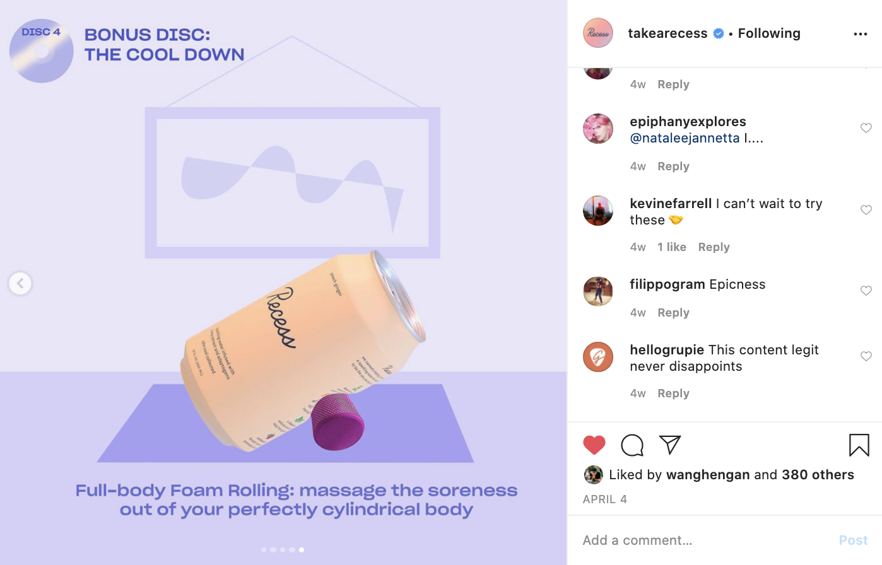Open the takearecess username link
Screen dimensions: 882x565
tap(667, 33)
